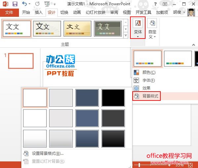The width and height of the screenshot is (198, 168).
Task: Select slide 1 thumbnail in panel
Action: click(21, 61)
